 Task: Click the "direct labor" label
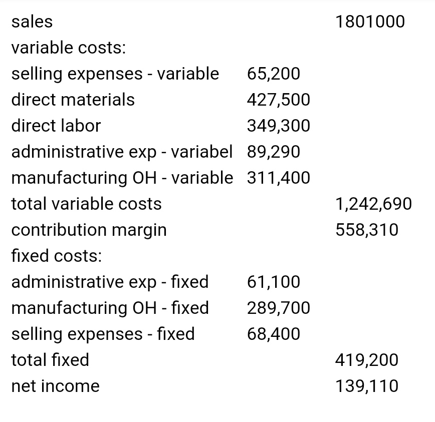click(56, 126)
